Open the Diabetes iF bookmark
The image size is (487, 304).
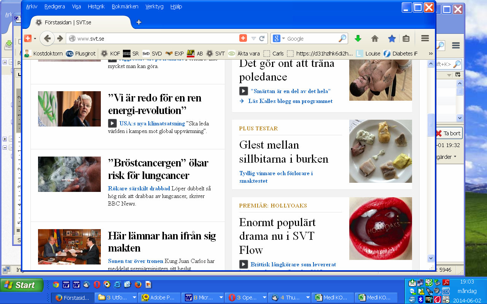pyautogui.click(x=401, y=54)
